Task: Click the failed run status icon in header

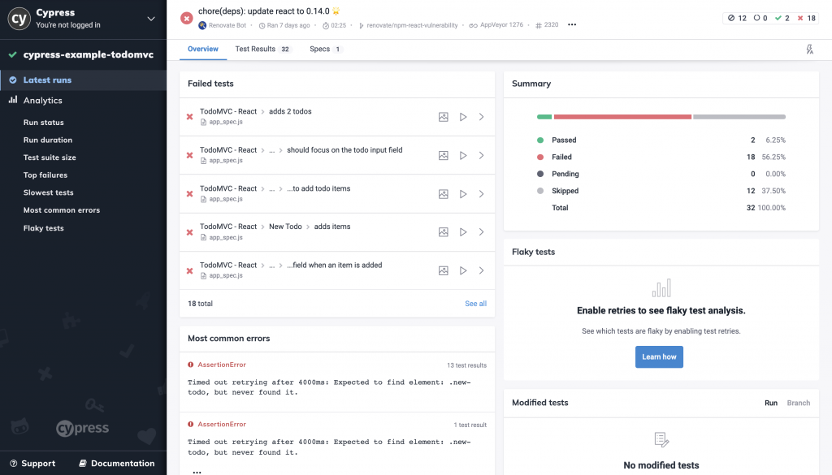Action: click(x=186, y=18)
